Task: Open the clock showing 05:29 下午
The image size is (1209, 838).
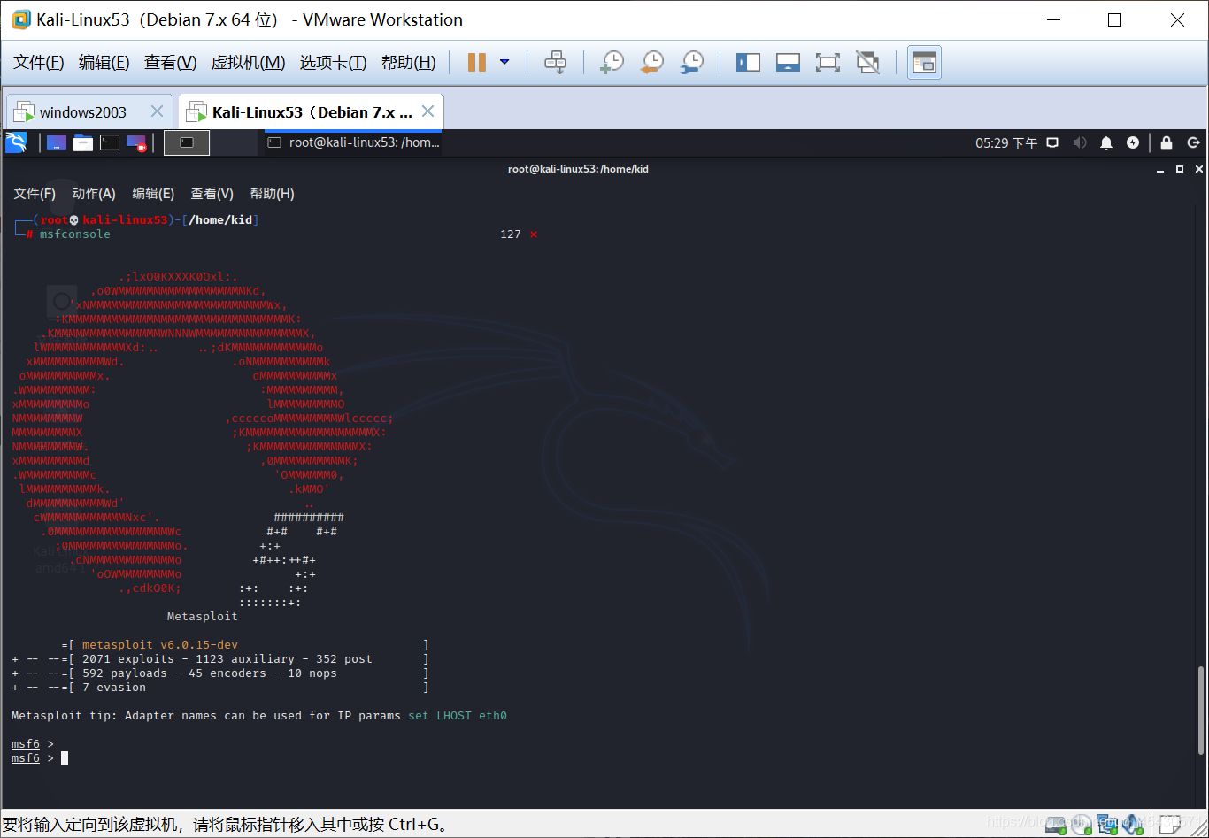Action: click(x=1006, y=142)
